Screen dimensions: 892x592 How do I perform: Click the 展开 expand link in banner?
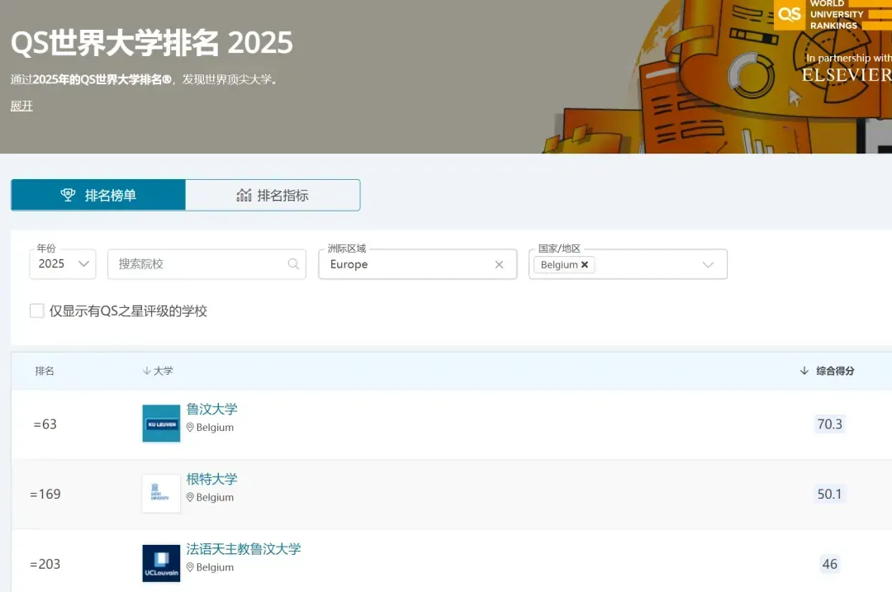click(x=21, y=107)
